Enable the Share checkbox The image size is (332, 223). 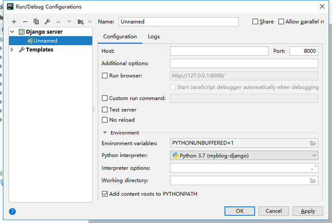click(x=255, y=22)
